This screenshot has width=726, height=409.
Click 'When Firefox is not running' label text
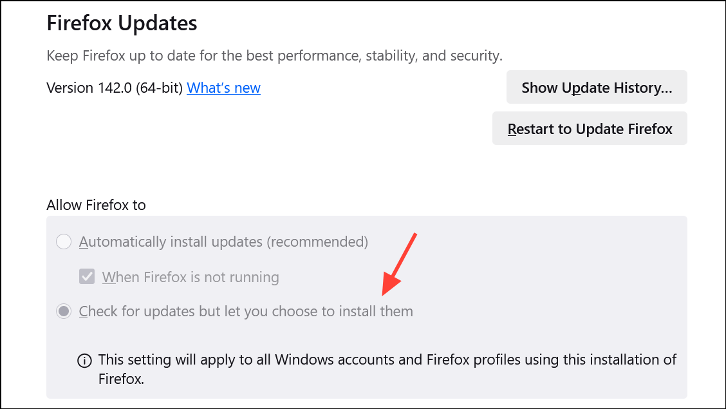pyautogui.click(x=191, y=277)
